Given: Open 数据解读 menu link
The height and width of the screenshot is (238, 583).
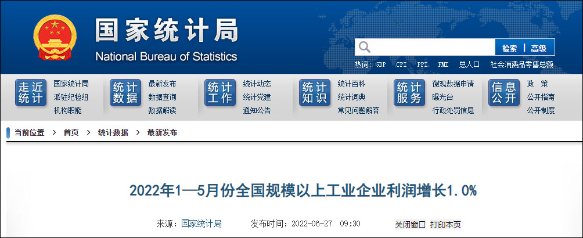Looking at the screenshot, I should click(162, 110).
